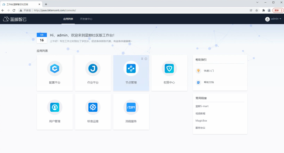The image size is (284, 153).
Task: Click the admin user avatar icon
Action: [x=267, y=19]
